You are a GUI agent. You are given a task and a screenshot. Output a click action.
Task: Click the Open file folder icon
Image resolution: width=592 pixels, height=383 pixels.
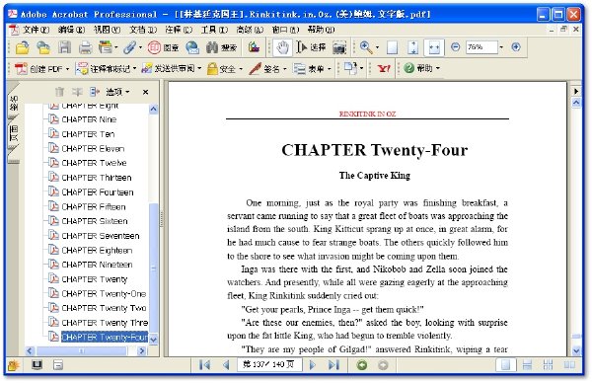coord(23,47)
